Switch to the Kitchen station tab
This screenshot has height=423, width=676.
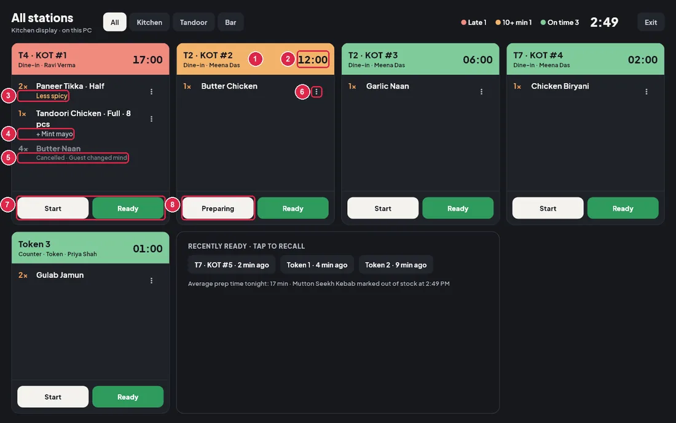[x=149, y=22]
